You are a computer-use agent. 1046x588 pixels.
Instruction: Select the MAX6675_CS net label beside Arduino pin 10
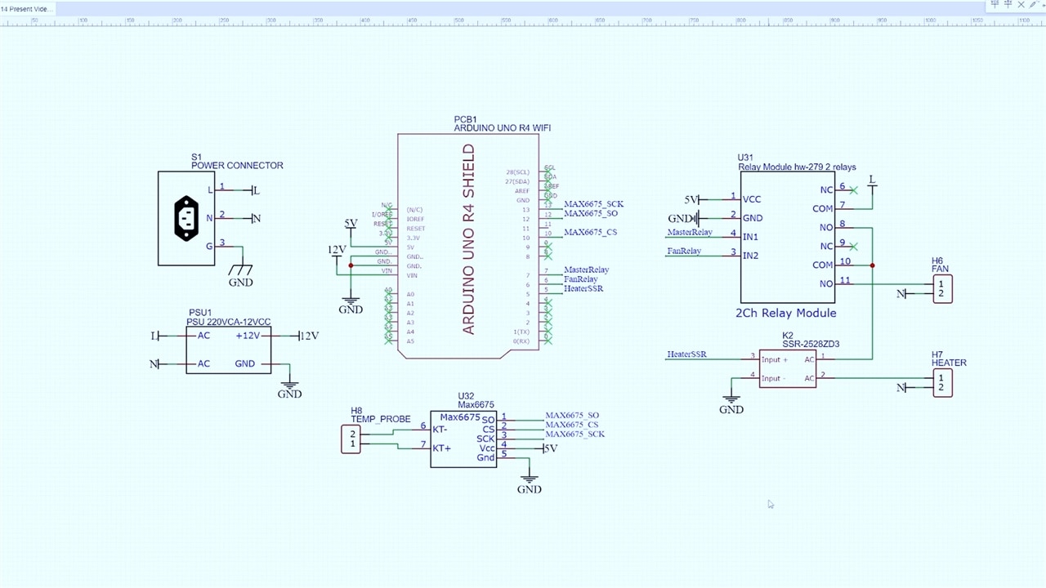(x=590, y=232)
